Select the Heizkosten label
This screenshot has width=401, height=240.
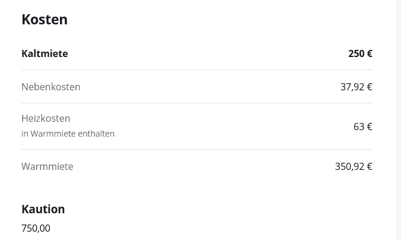pos(46,118)
